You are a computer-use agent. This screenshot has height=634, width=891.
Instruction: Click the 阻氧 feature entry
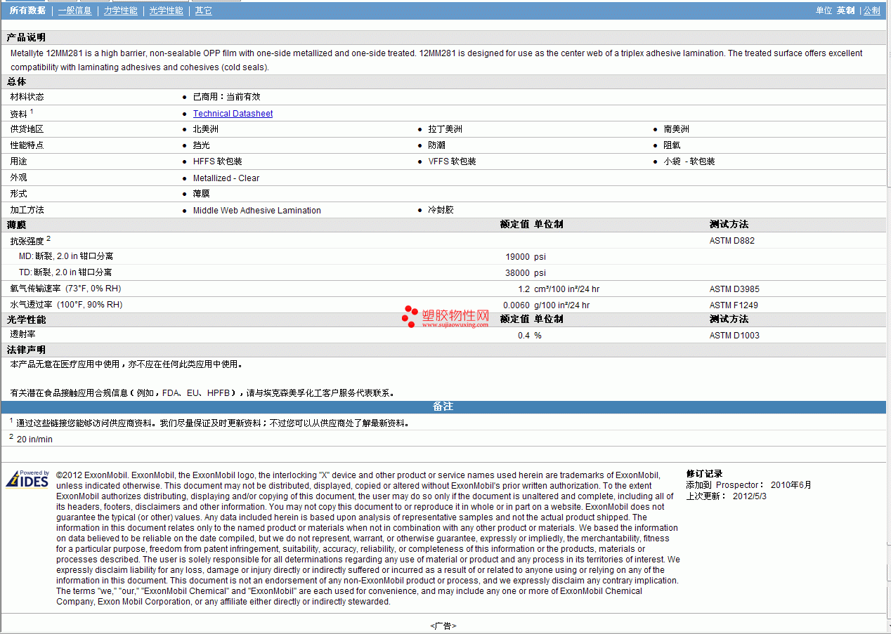click(x=672, y=145)
